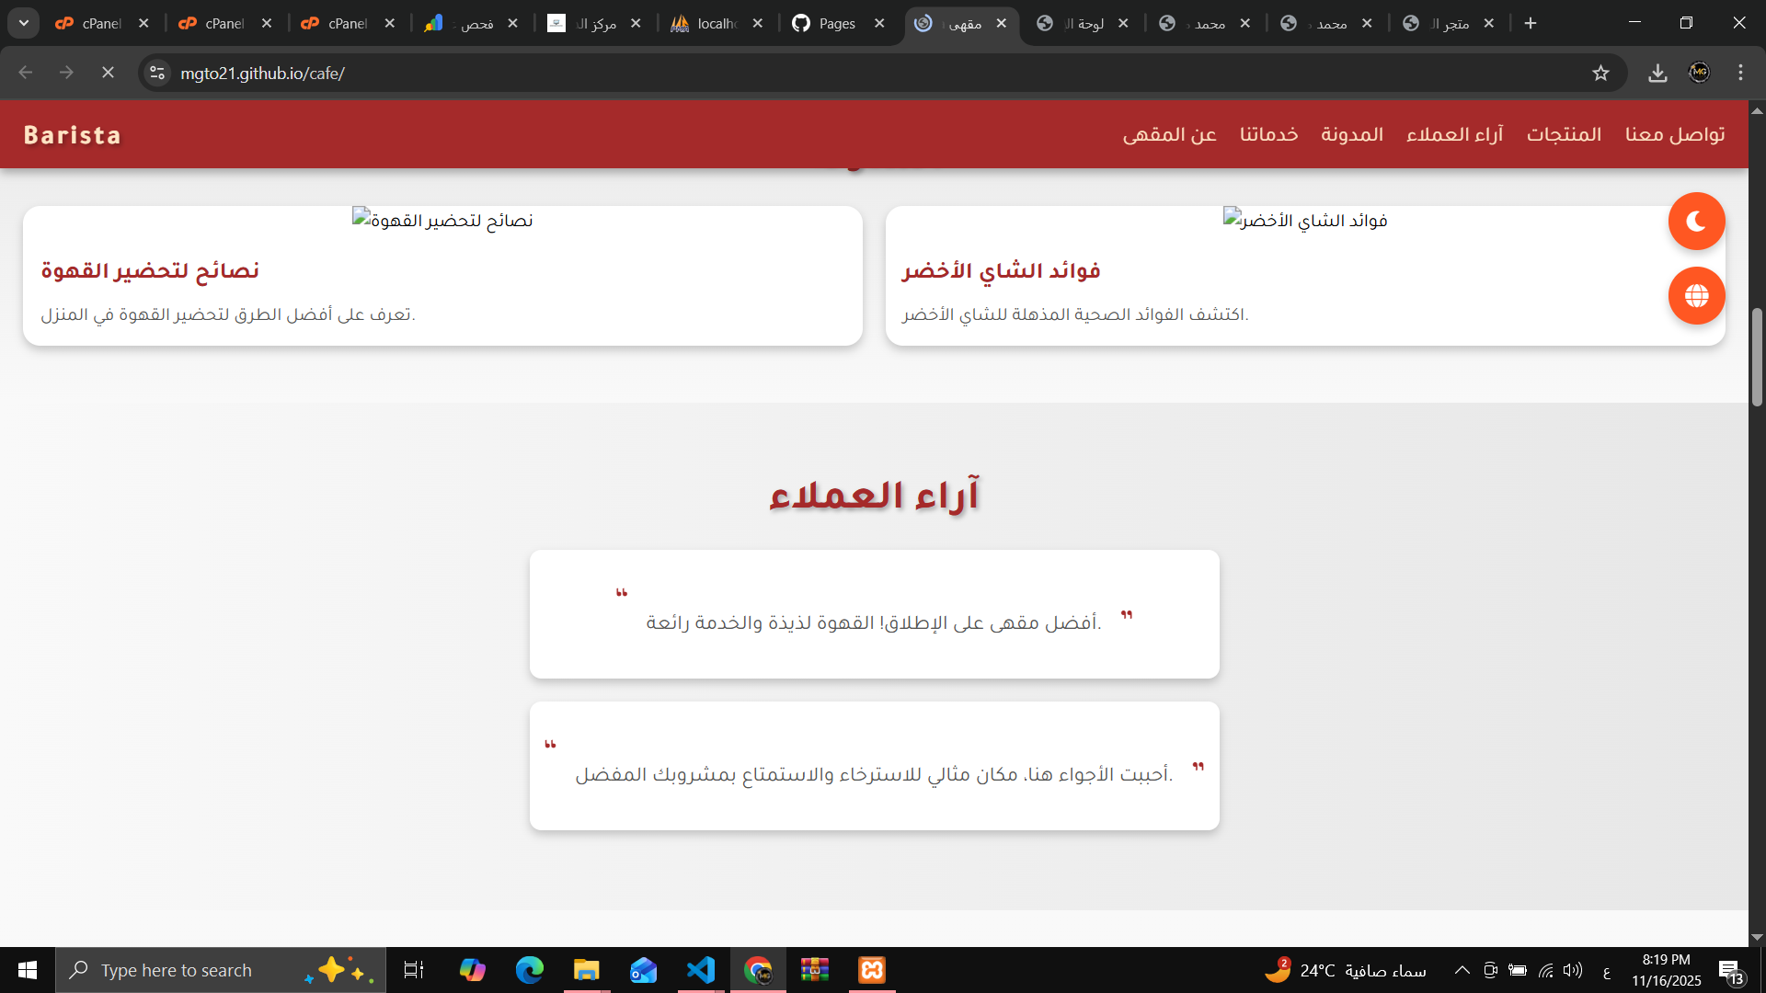Expand the tab search dropdown arrow

click(x=24, y=23)
